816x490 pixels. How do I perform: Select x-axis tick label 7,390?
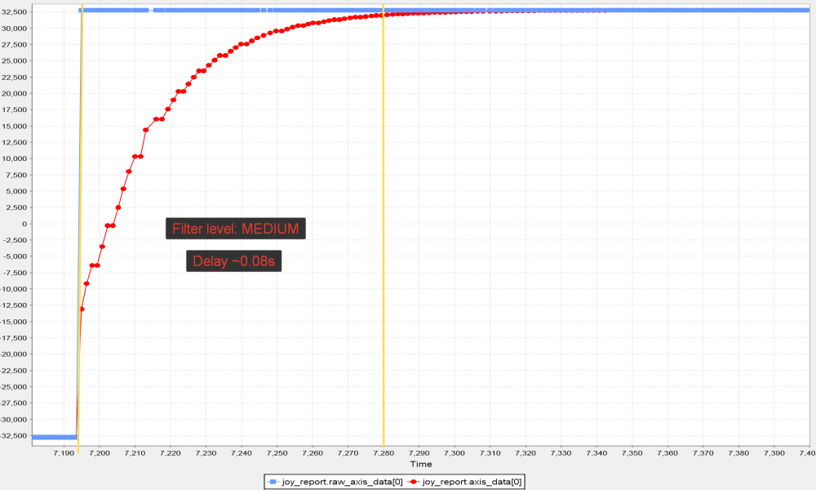coord(774,453)
